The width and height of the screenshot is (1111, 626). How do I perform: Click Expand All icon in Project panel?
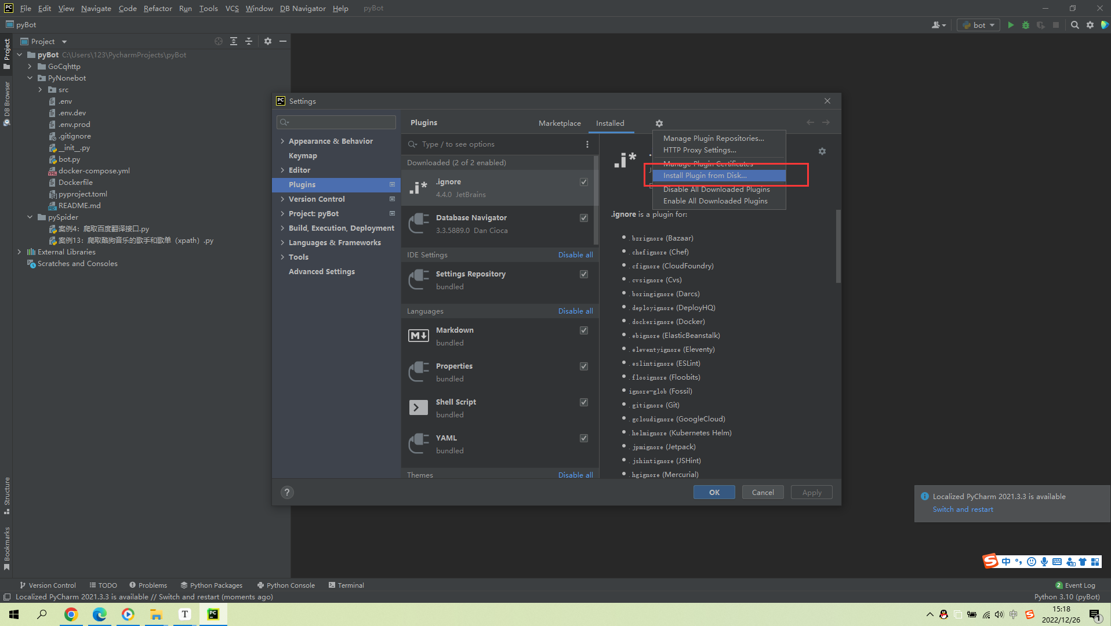tap(234, 41)
